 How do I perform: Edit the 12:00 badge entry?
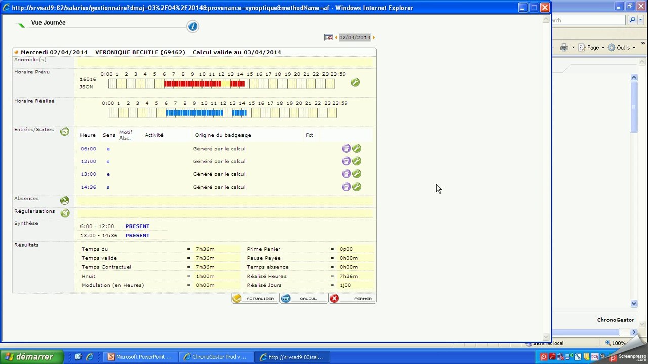pyautogui.click(x=357, y=161)
